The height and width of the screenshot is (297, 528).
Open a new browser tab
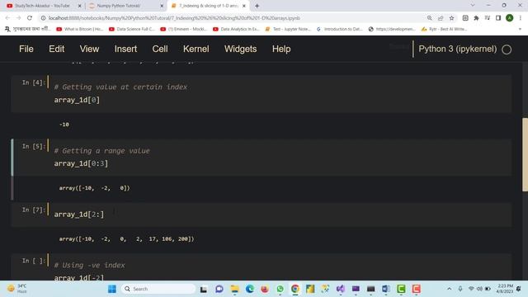point(257,6)
